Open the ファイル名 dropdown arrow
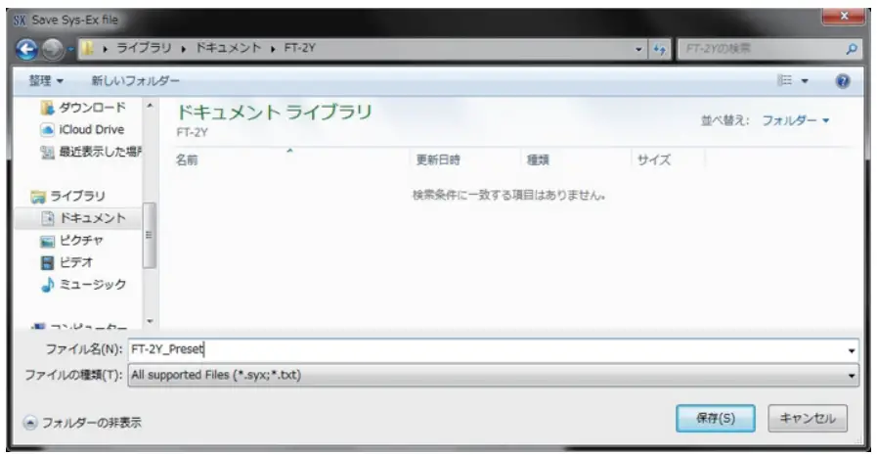This screenshot has height=455, width=877. (852, 350)
